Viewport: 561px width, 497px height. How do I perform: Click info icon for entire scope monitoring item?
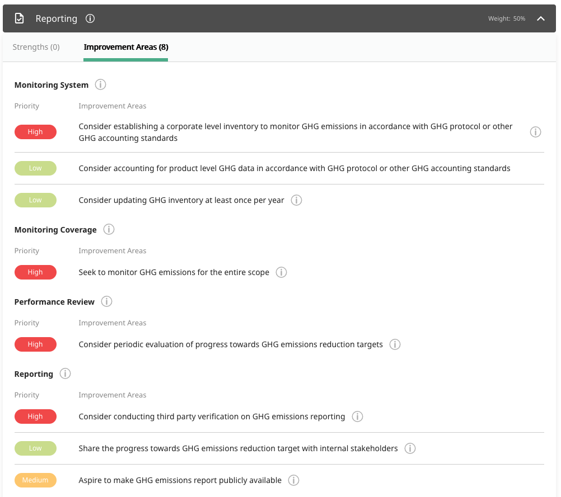[282, 272]
